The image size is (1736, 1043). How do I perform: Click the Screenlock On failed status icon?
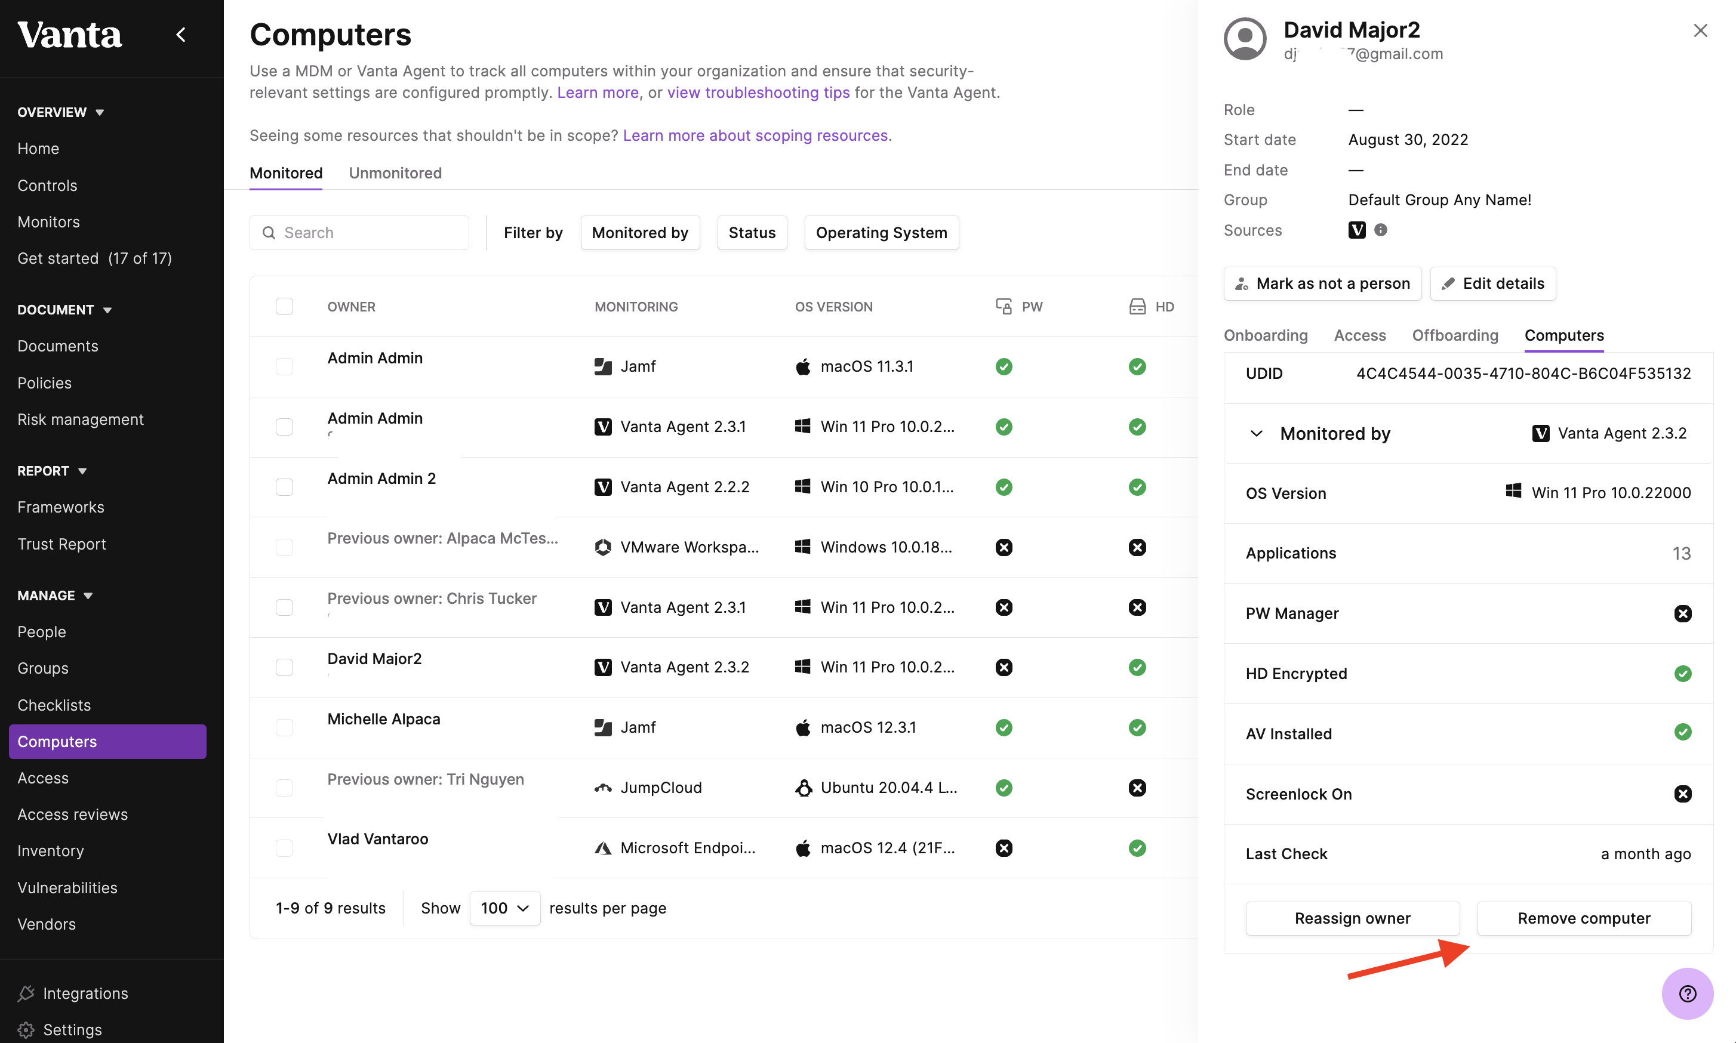click(1682, 794)
